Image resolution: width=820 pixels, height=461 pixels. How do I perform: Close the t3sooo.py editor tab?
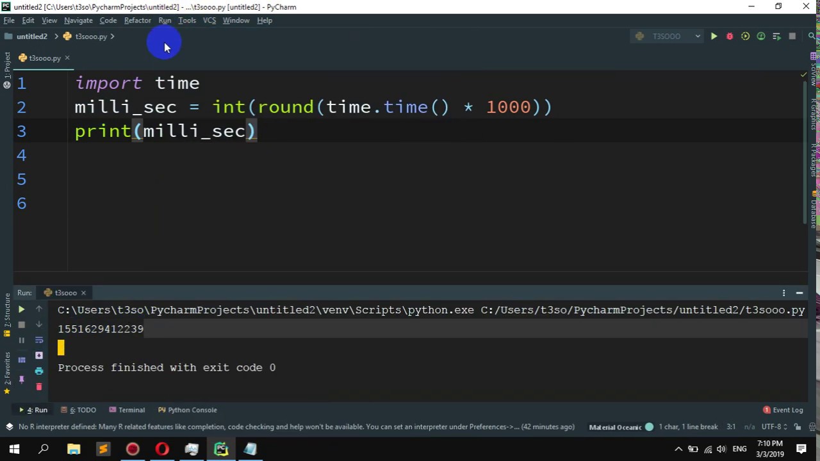[x=67, y=58]
